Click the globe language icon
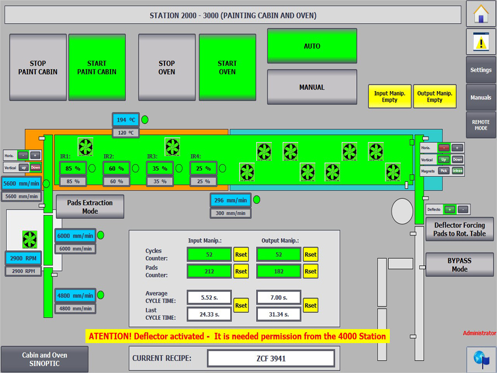The height and width of the screenshot is (373, 497). click(480, 358)
